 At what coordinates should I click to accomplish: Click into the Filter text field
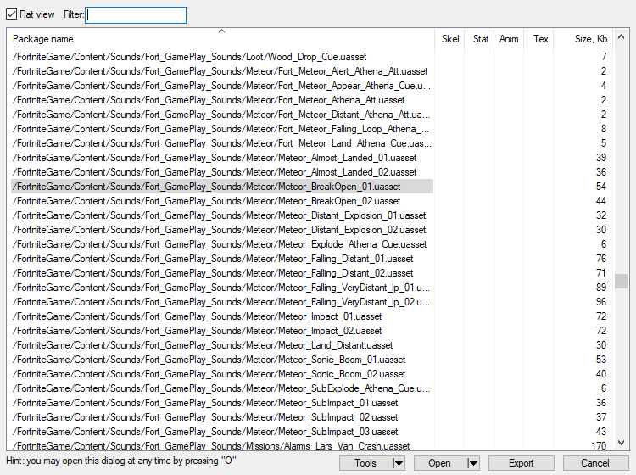tap(136, 15)
